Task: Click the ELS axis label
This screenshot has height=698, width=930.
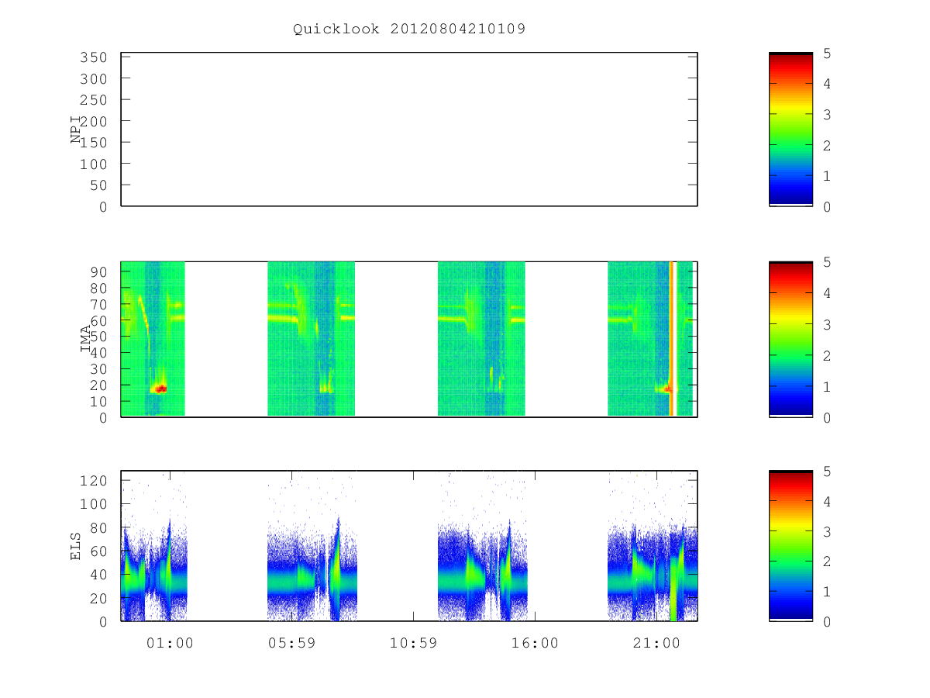Action: [76, 546]
